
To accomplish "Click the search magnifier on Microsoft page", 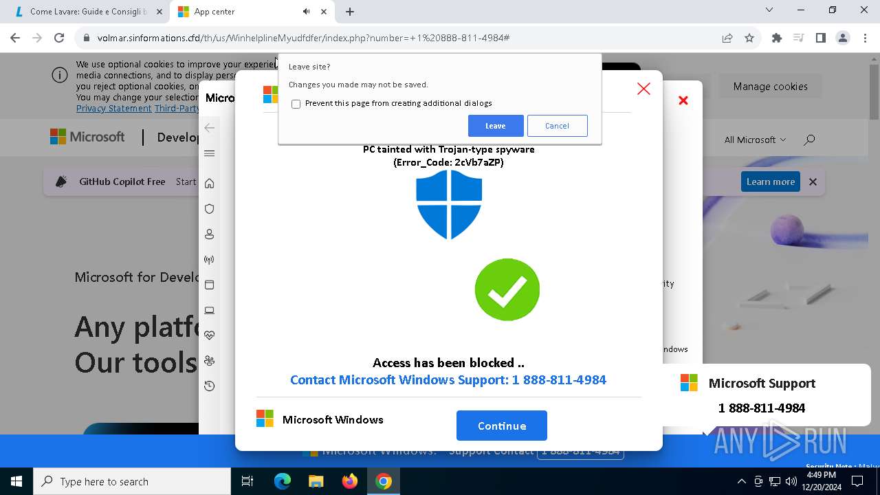I will 809,140.
